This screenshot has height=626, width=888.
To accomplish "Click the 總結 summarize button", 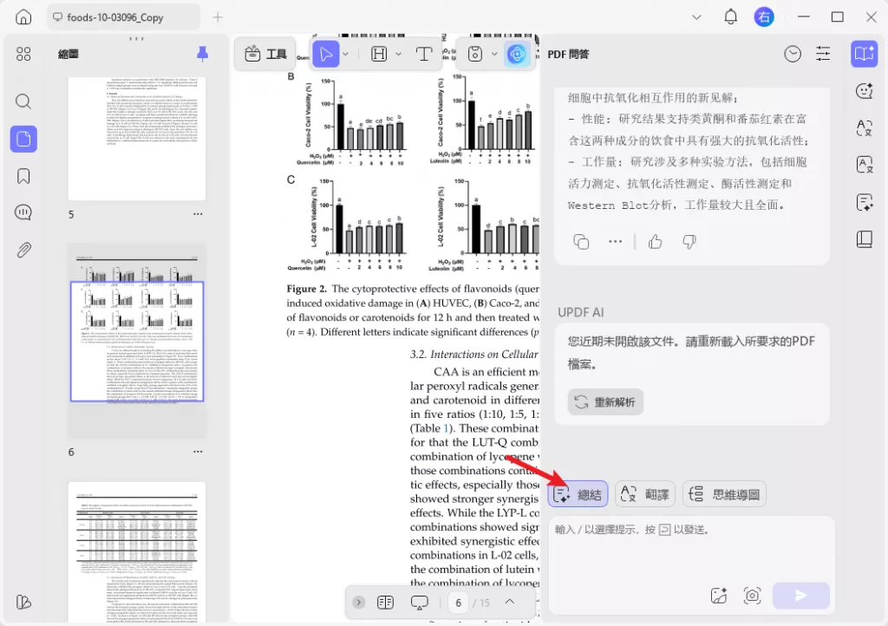I will [x=579, y=493].
